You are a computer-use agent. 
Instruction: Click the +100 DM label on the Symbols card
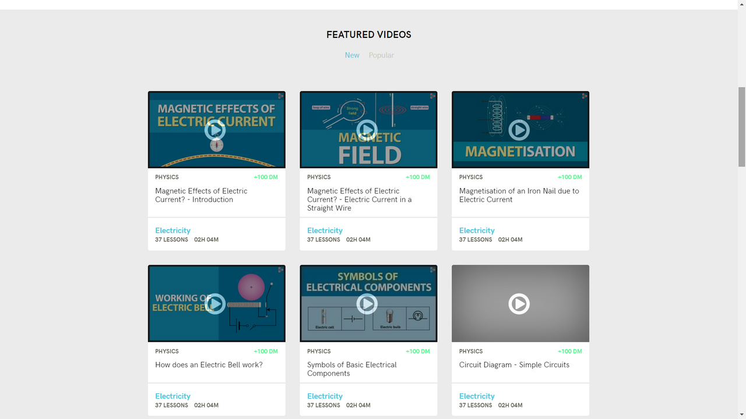418,351
